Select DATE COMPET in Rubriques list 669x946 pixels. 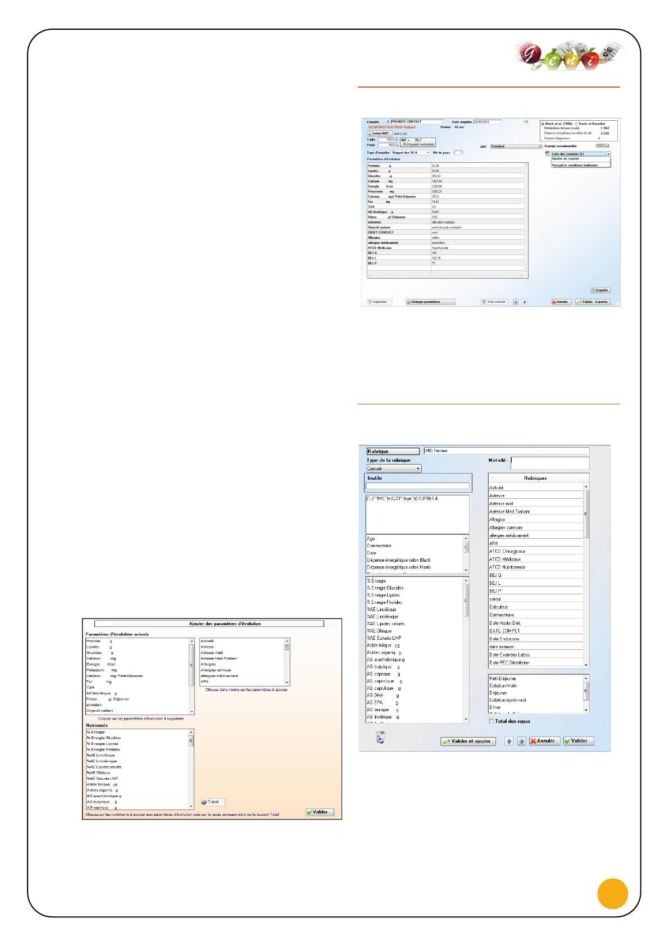536,631
